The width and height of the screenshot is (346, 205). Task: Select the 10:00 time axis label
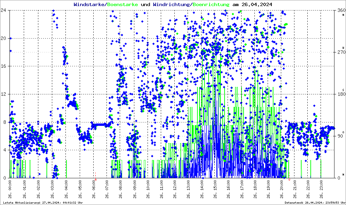[148, 189]
